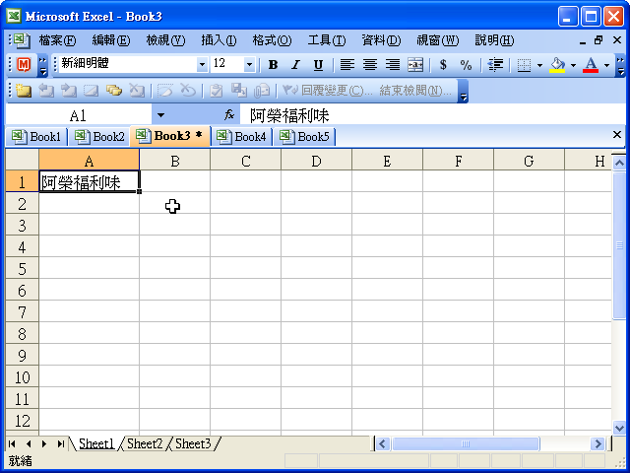Toggle Underline formatting
This screenshot has width=630, height=473.
click(x=318, y=65)
